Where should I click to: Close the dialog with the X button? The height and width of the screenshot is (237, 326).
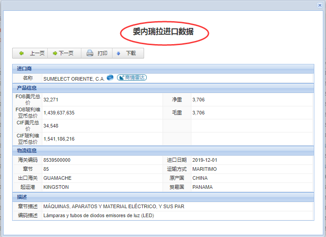[x=320, y=5]
